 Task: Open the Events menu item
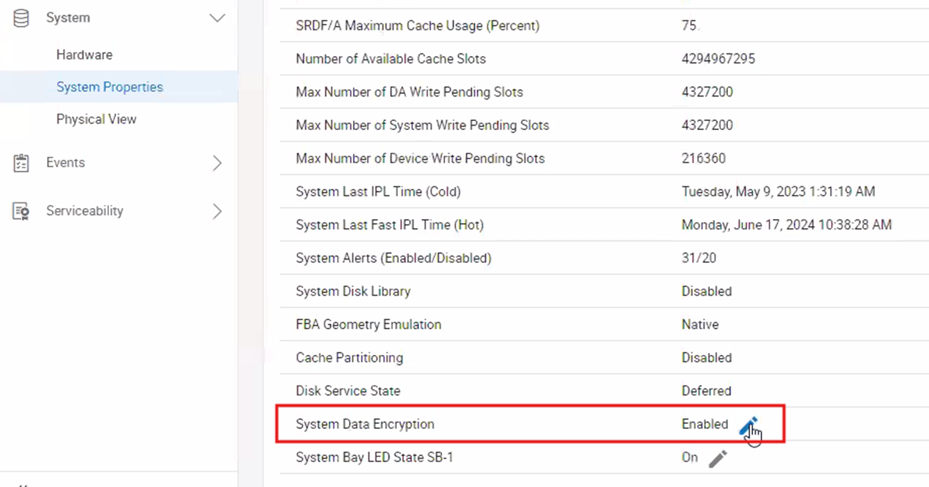click(x=65, y=162)
